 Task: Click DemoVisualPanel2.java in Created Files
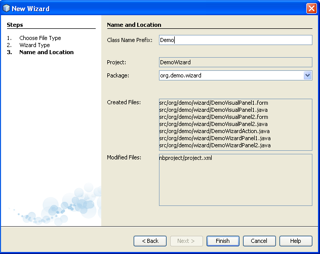click(213, 124)
